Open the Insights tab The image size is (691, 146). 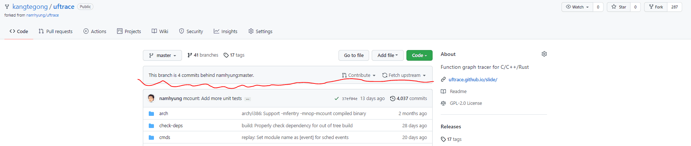[x=226, y=31]
